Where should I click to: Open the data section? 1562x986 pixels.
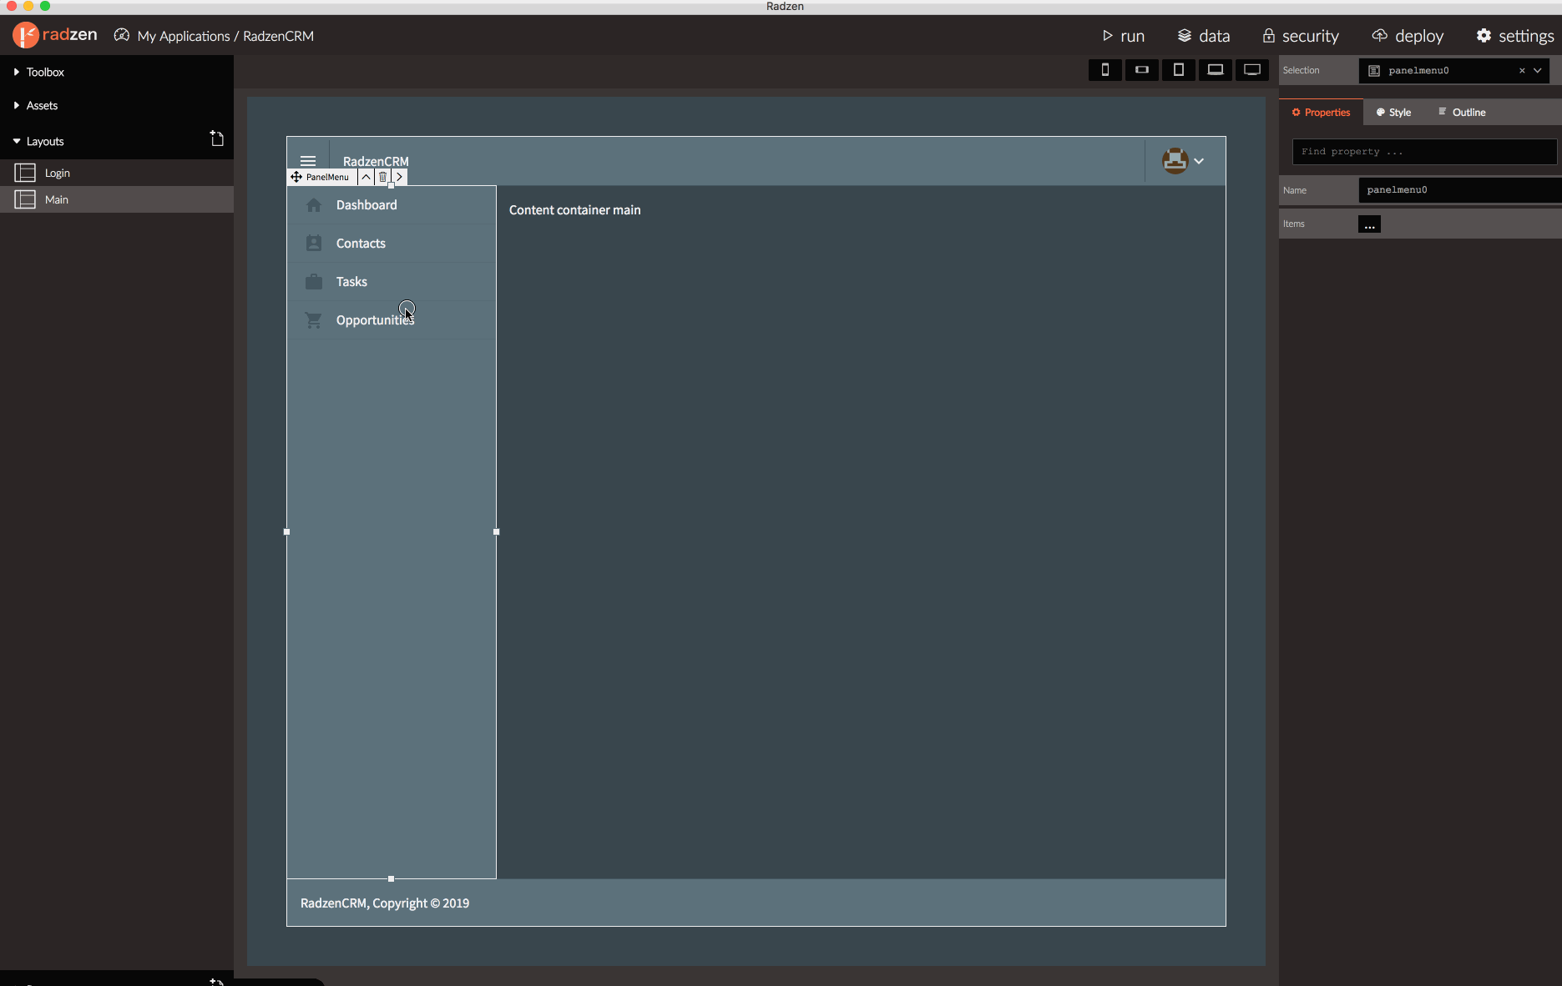(1204, 36)
